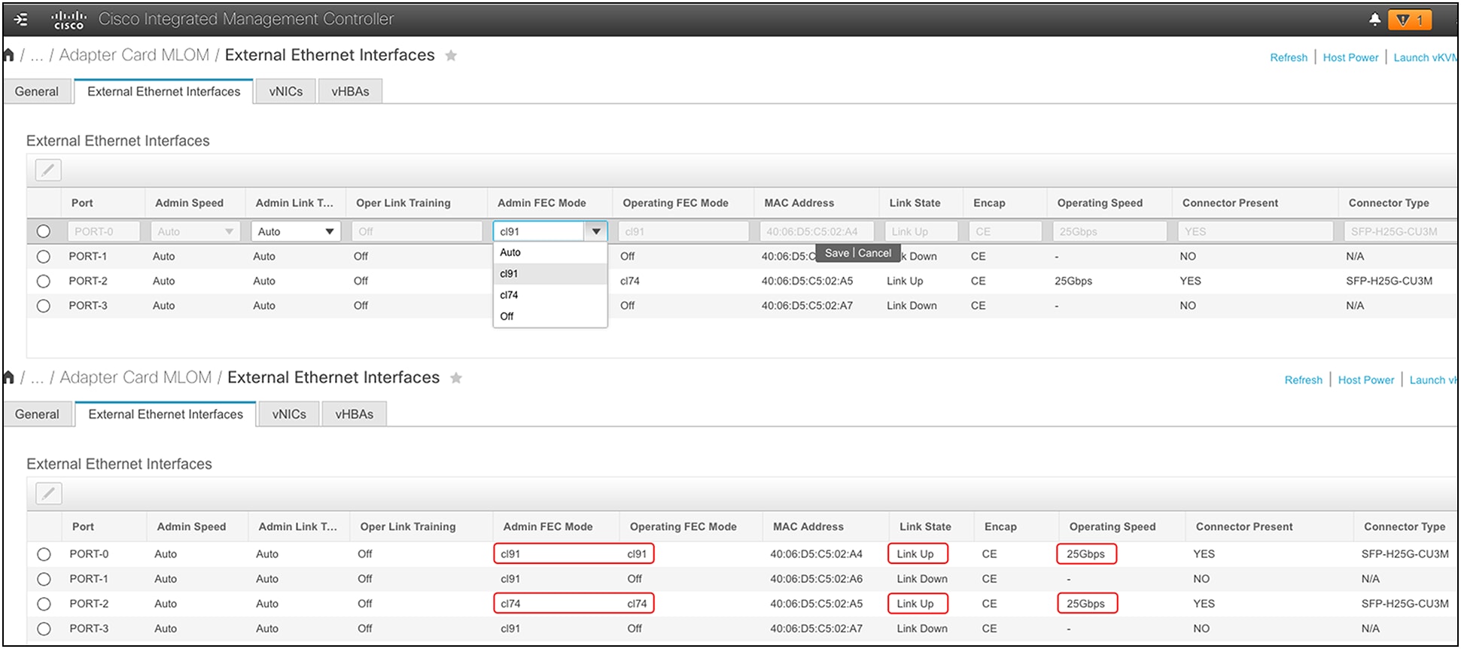
Task: Open the Admin Speed dropdown for PORT-0
Action: tap(195, 232)
